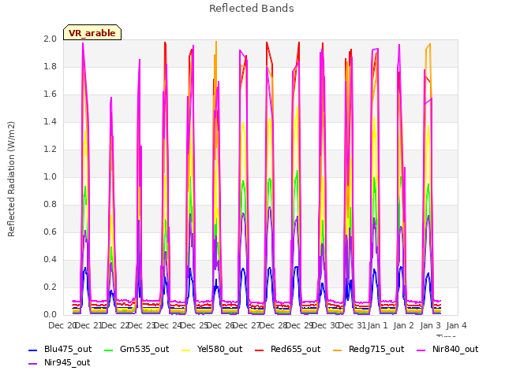
Task: Click the Jan 4 x-axis tick label
Action: tap(457, 325)
